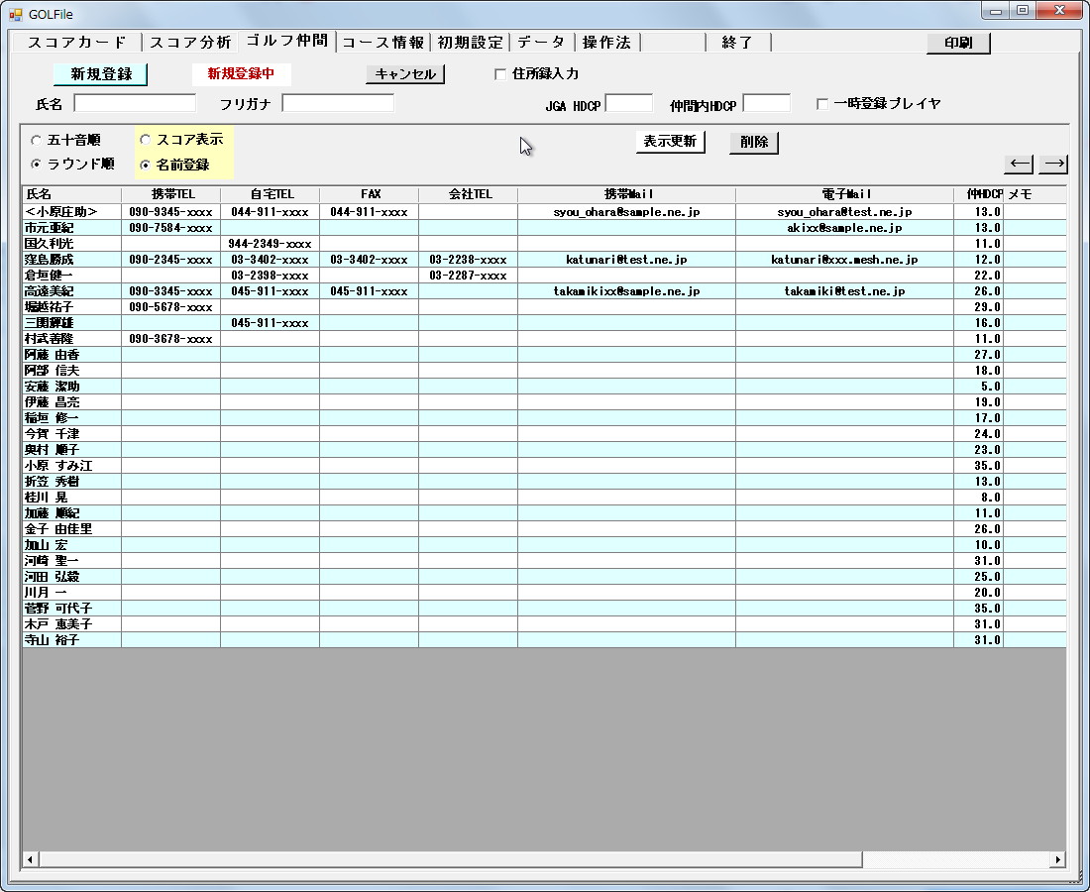Focus the 氏名 name input field
Screen dimensions: 1090x892
tap(135, 103)
